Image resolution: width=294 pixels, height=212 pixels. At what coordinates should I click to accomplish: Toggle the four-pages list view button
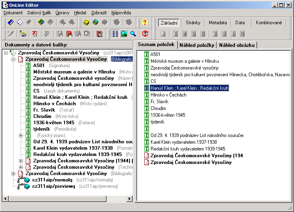(115, 34)
